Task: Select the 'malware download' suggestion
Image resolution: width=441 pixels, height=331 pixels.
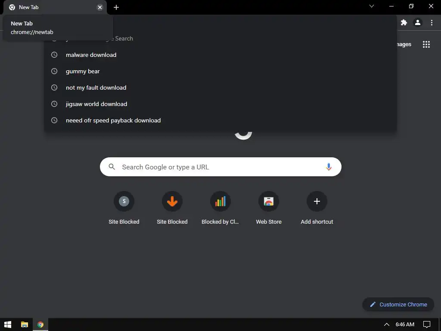Action: pos(220,55)
